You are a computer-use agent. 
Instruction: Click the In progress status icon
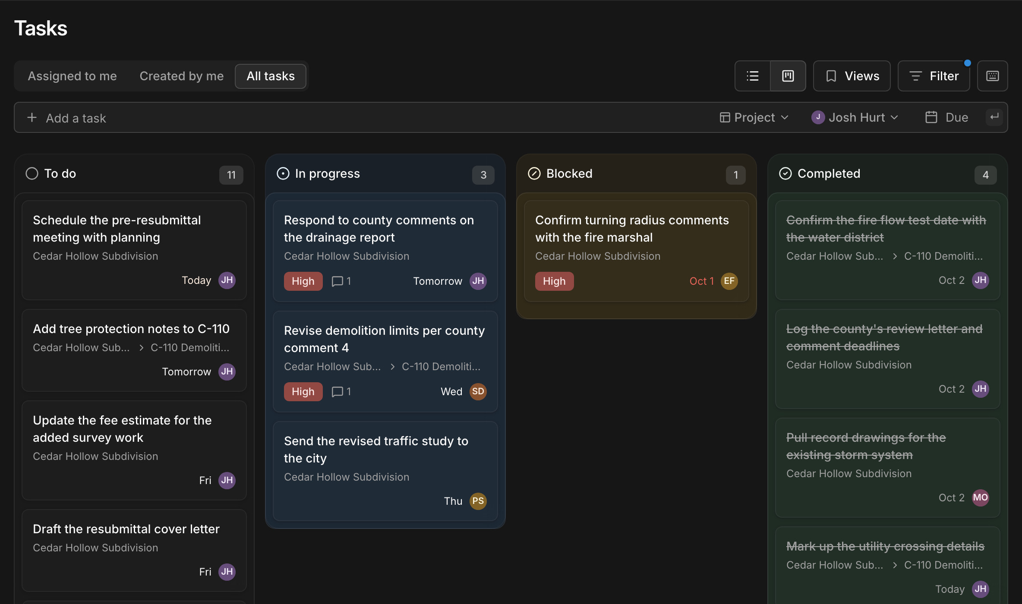point(283,173)
